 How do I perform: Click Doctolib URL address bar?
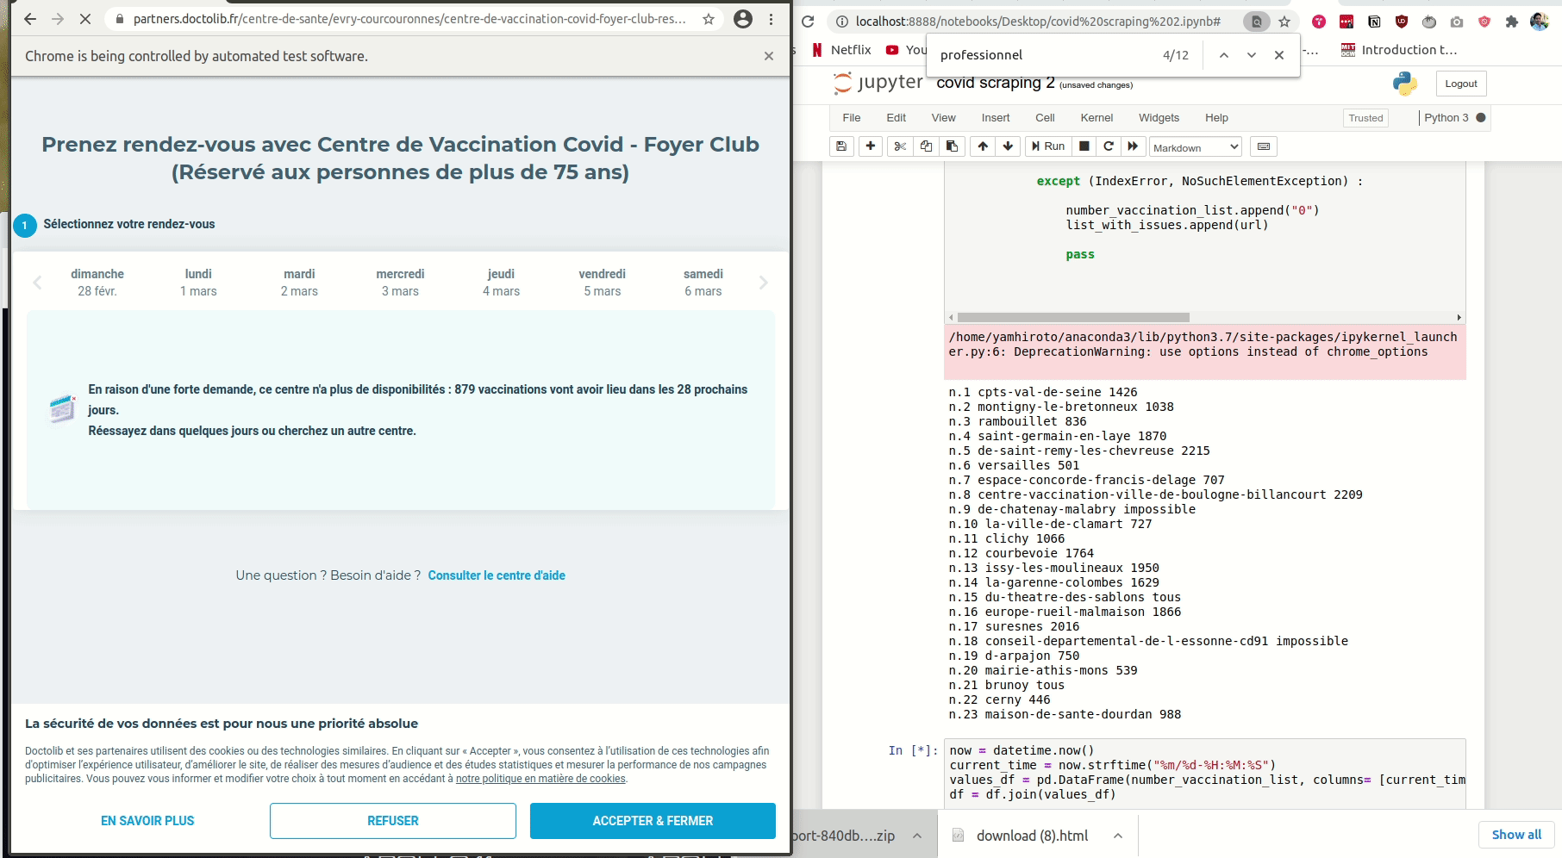409,19
